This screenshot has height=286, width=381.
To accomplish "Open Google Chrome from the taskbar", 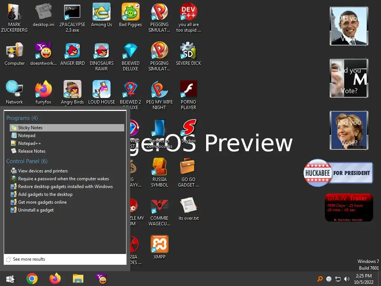I will 32,279.
